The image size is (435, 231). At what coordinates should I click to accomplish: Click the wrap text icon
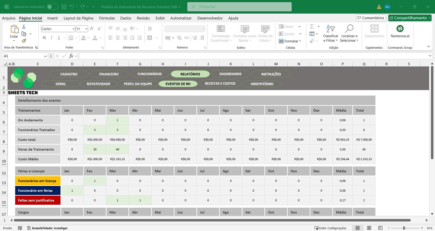(150, 29)
